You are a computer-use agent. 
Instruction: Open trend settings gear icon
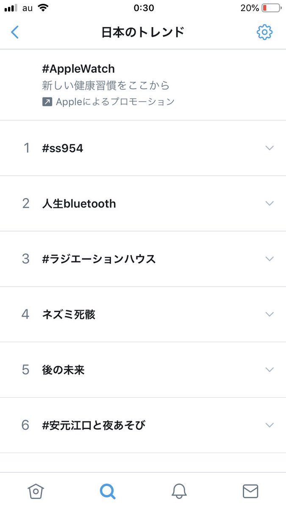265,32
